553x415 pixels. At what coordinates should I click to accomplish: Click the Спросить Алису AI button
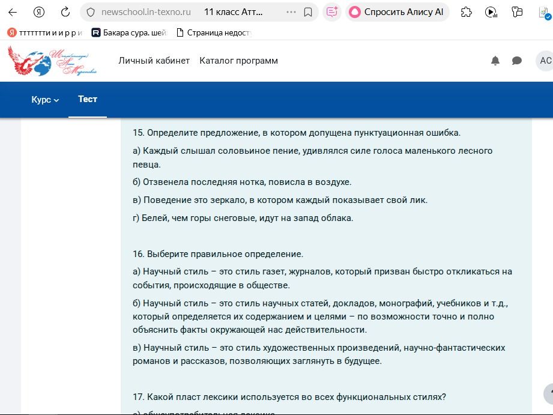pos(397,13)
